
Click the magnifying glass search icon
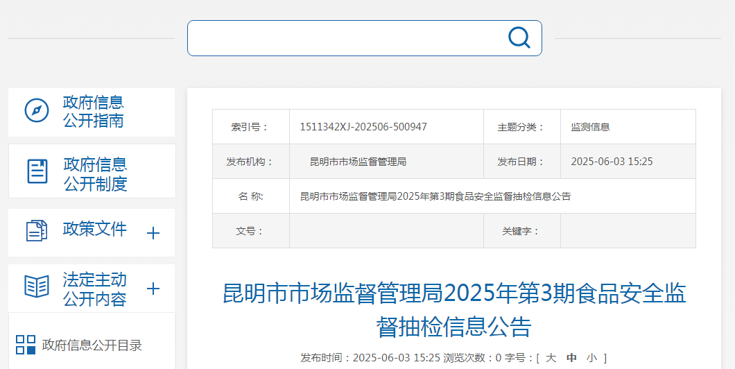[x=519, y=37]
